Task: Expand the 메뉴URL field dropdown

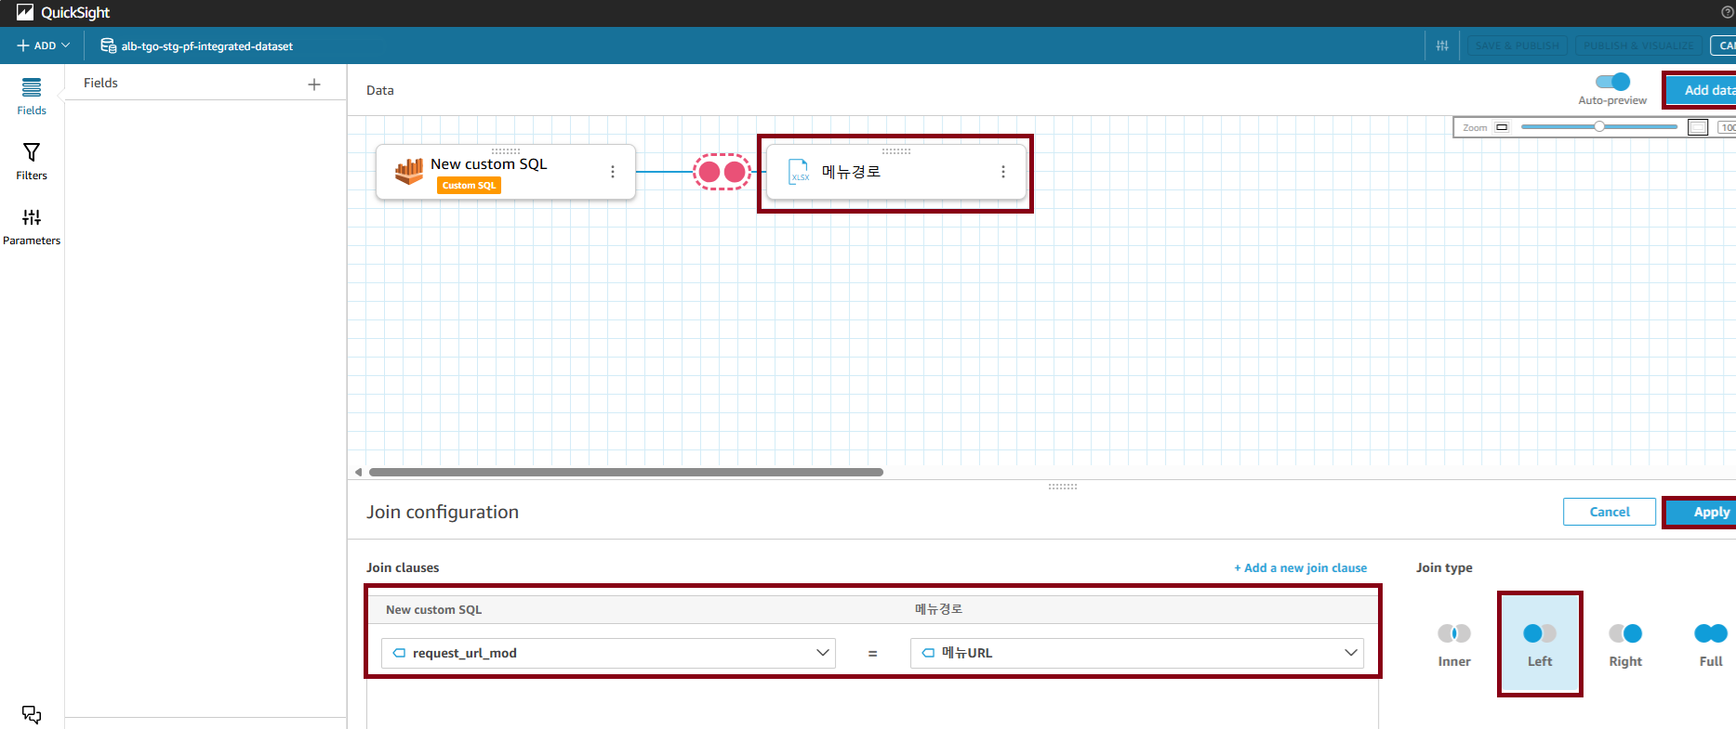Action: point(1137,653)
